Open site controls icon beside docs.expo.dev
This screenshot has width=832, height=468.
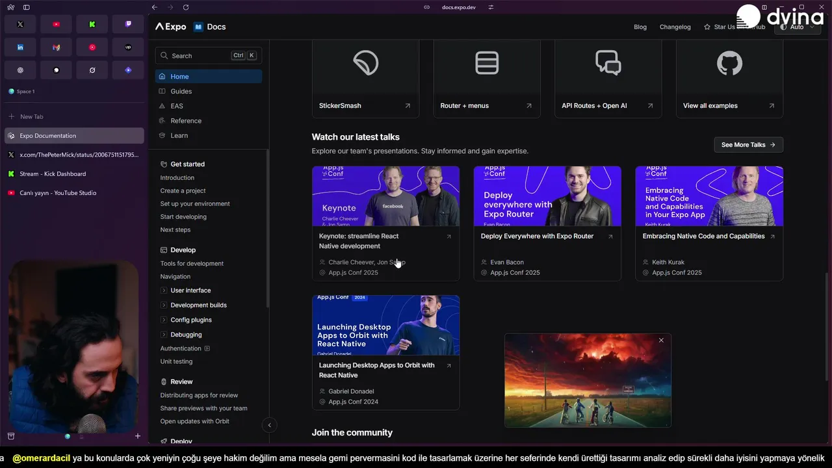(x=491, y=7)
